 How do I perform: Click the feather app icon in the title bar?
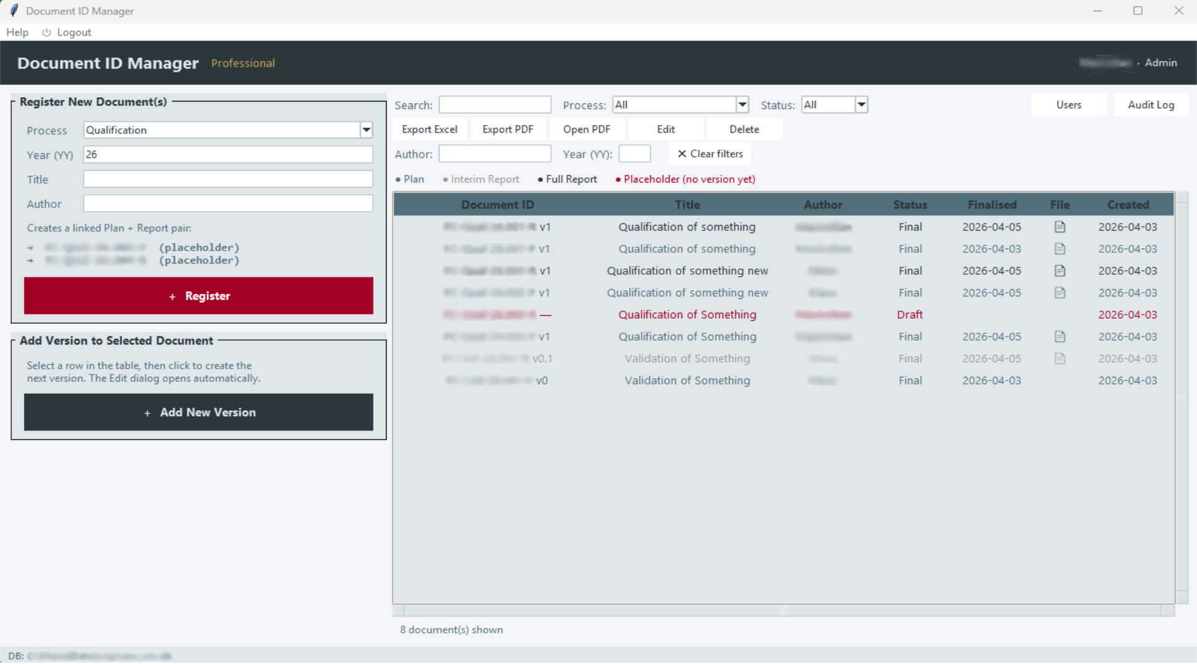(14, 10)
